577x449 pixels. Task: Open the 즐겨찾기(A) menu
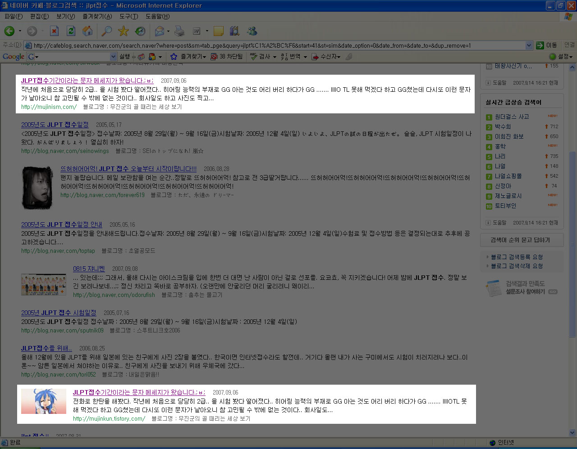pos(97,17)
